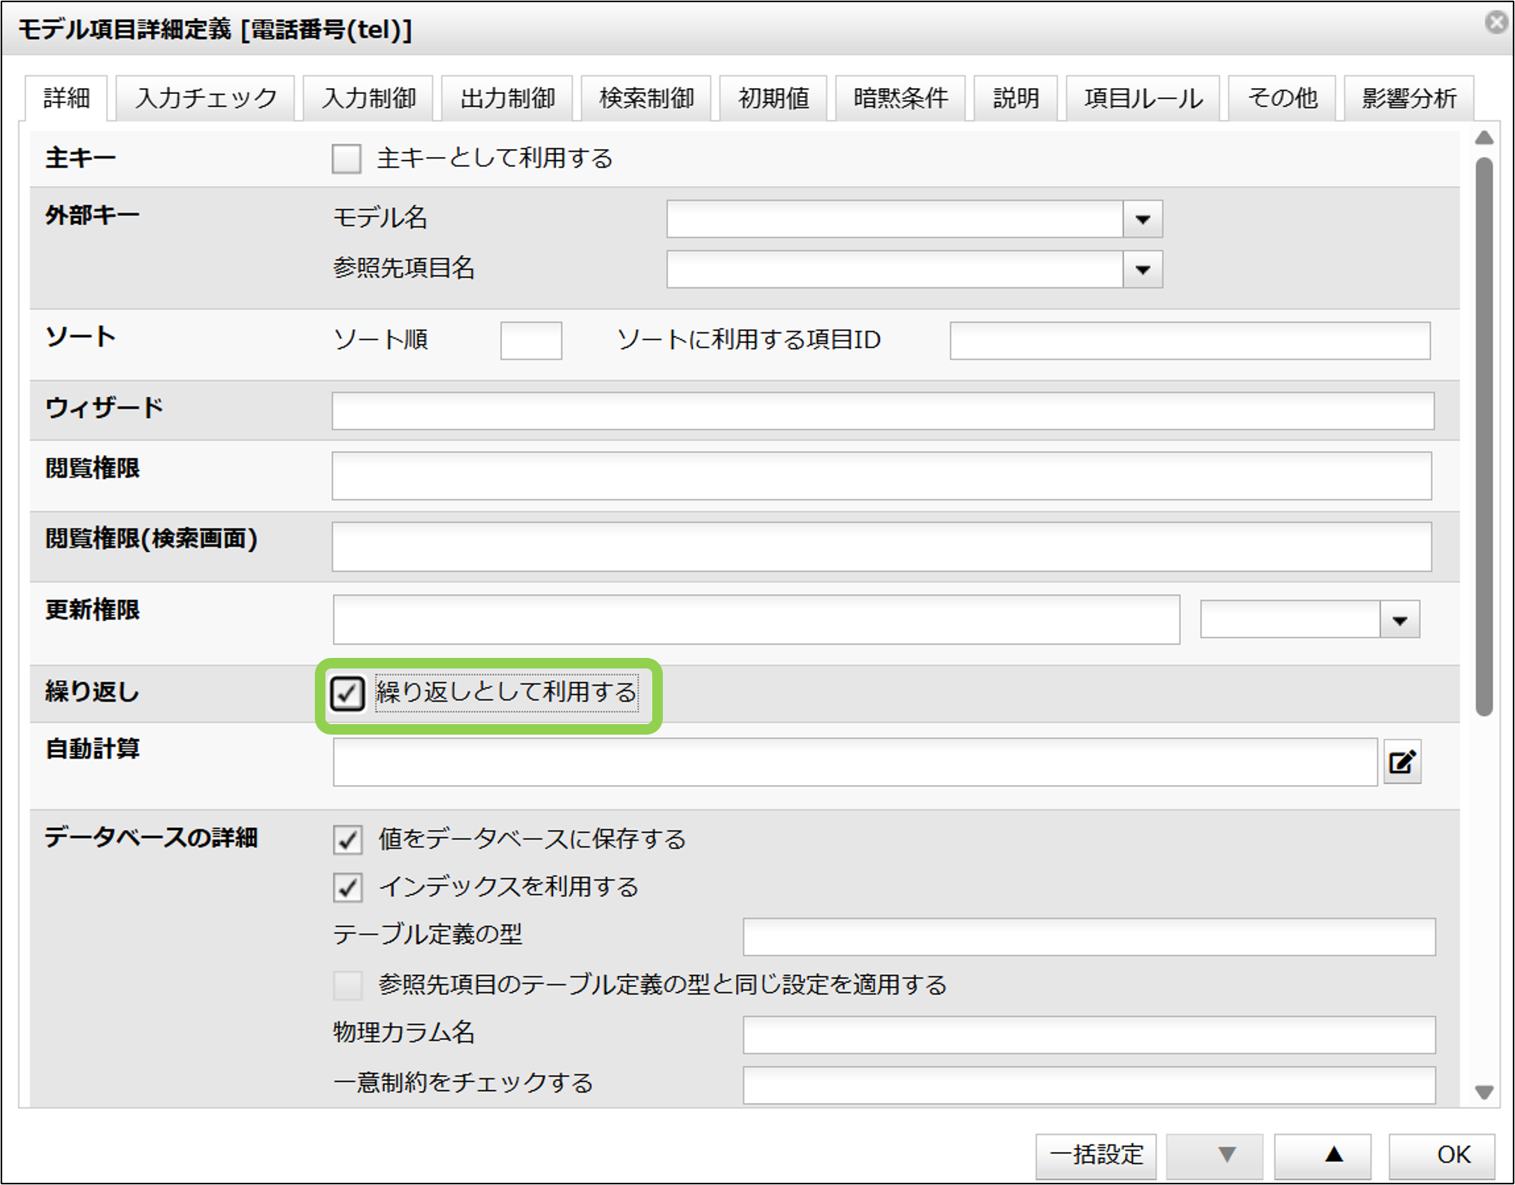The height and width of the screenshot is (1185, 1515).
Task: Toggle 値をデータベースに保存する checkbox
Action: tap(347, 839)
